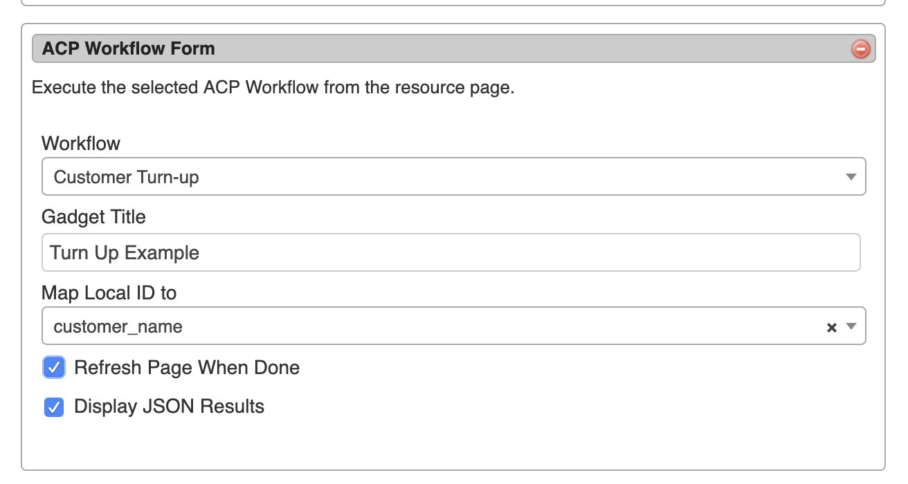908x484 pixels.
Task: Expand the Map Local ID dropdown arrow
Action: (x=851, y=327)
